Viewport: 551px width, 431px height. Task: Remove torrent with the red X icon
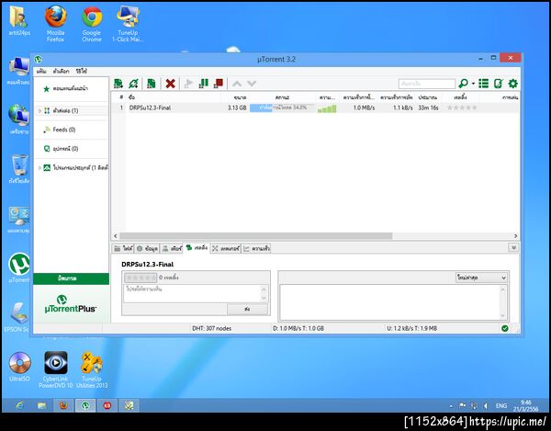[171, 84]
